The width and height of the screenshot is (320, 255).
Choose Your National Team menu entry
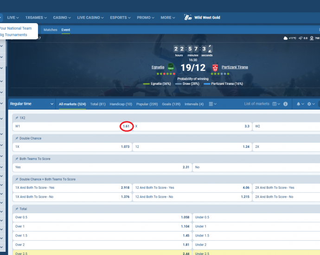coord(16,28)
